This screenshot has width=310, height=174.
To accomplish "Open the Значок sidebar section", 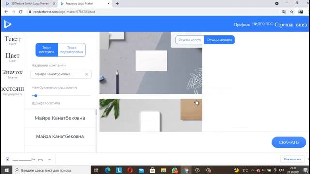I will tap(13, 74).
